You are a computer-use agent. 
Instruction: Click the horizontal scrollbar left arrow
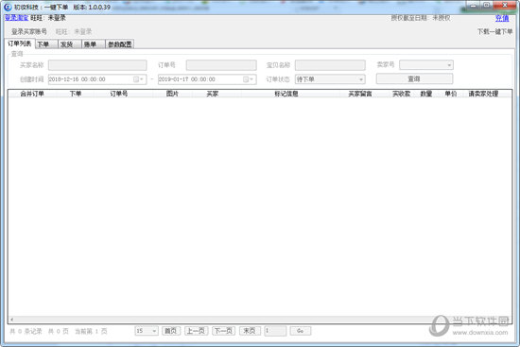pyautogui.click(x=12, y=320)
